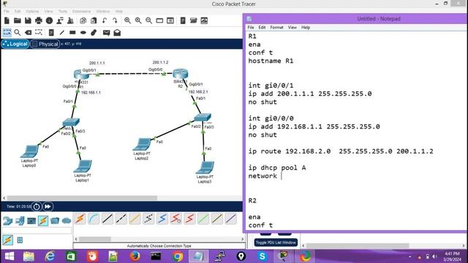The image size is (468, 263).
Task: Add a Complex PDU open envelope
Action: click(x=117, y=32)
